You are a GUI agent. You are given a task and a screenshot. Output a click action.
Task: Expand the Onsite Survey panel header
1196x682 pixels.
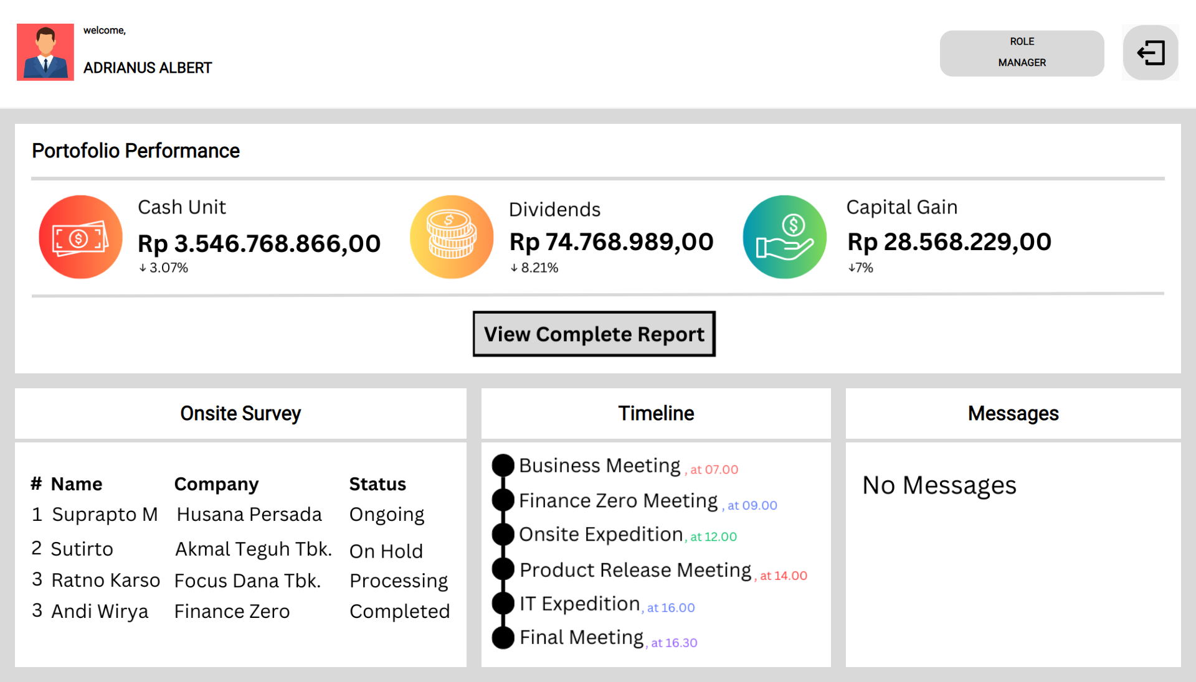(240, 413)
